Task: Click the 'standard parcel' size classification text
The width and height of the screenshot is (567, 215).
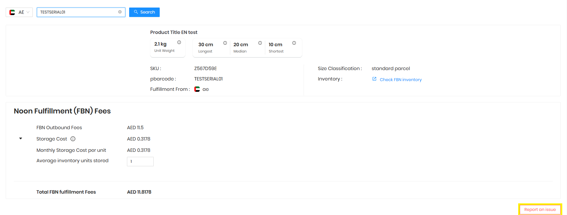Action: [x=391, y=69]
